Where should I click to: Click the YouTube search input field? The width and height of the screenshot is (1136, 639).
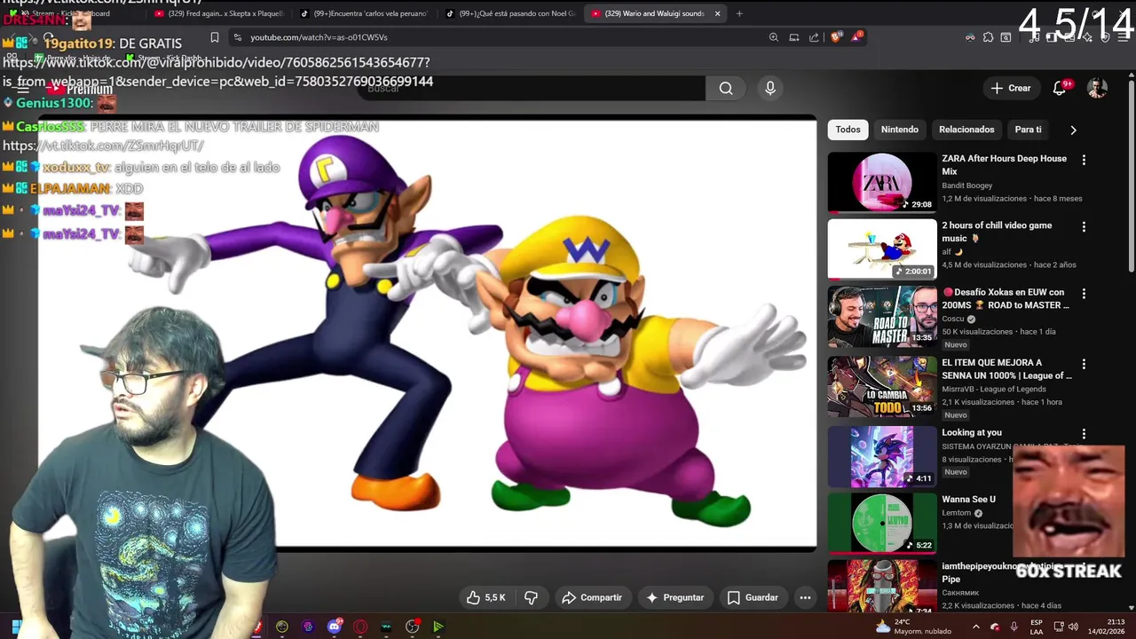533,88
